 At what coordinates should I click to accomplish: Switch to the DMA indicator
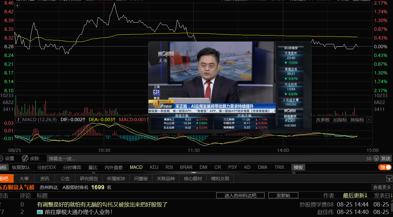[262, 167]
